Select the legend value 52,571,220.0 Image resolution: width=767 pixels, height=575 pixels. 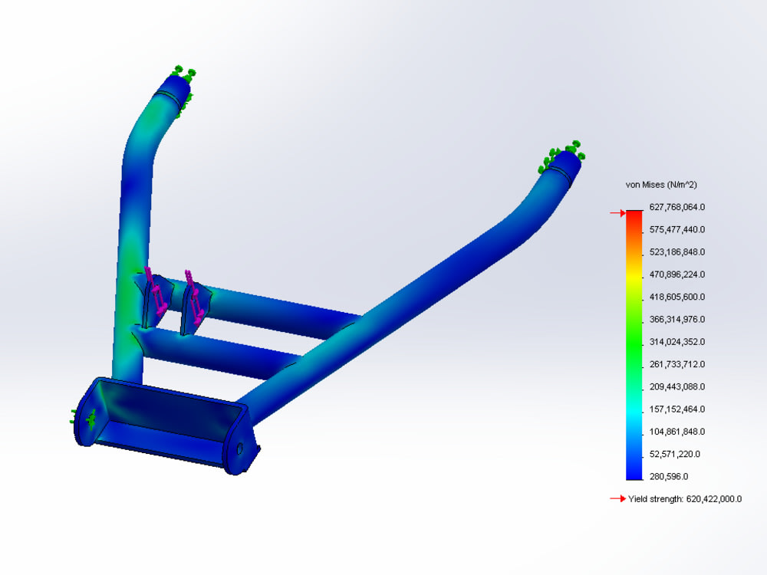coord(674,455)
